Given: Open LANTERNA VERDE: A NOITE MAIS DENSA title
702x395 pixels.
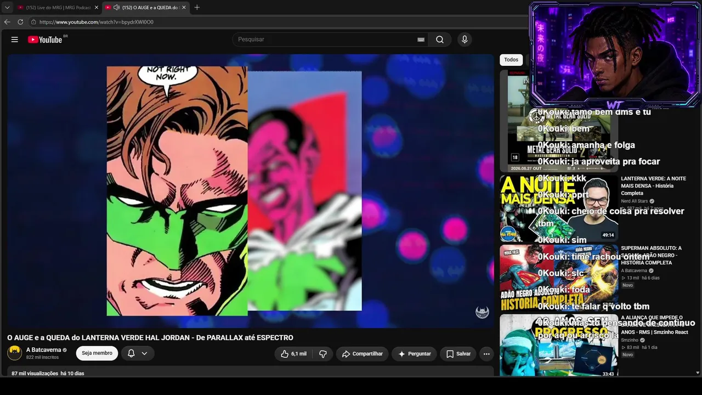Looking at the screenshot, I should click(x=653, y=185).
